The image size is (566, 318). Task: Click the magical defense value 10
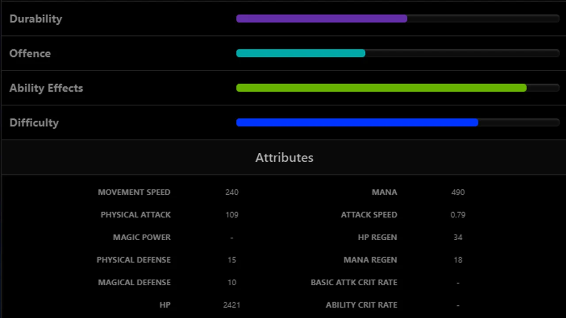pyautogui.click(x=232, y=282)
